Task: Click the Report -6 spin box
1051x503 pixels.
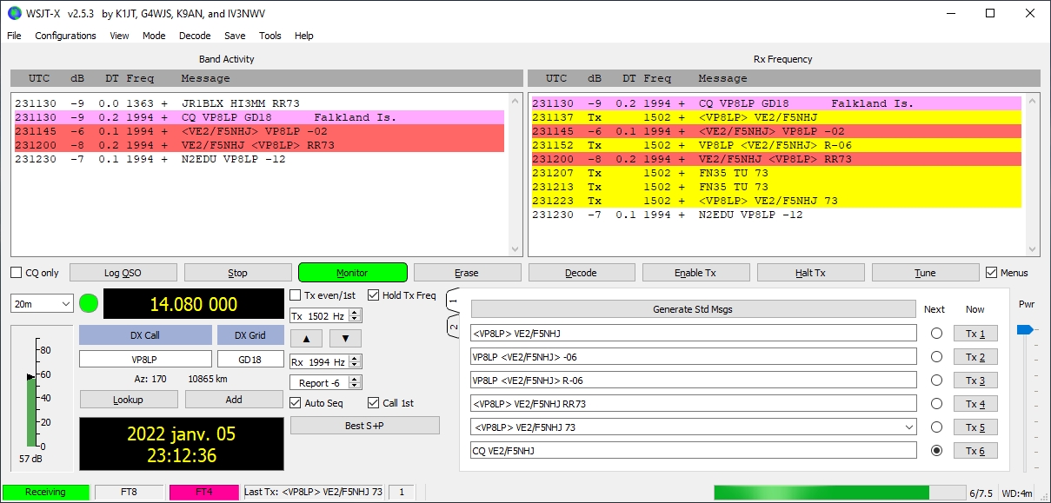Action: click(326, 383)
